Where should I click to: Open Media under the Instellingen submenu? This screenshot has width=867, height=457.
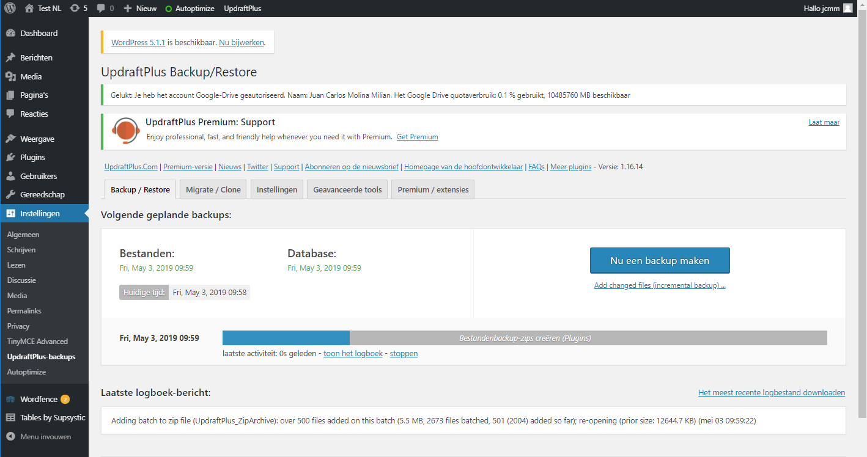pos(17,296)
